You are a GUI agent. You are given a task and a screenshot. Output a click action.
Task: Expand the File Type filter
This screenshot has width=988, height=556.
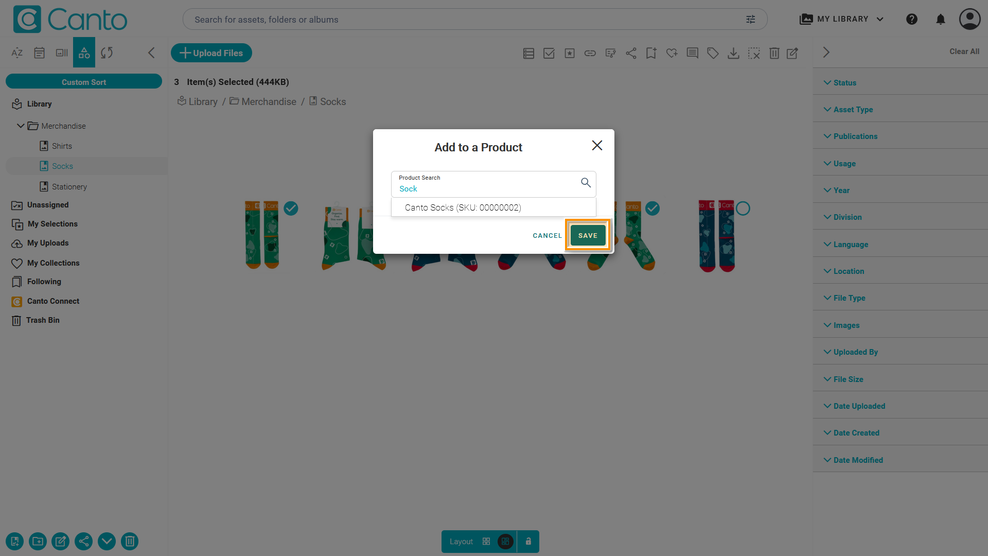pos(849,298)
